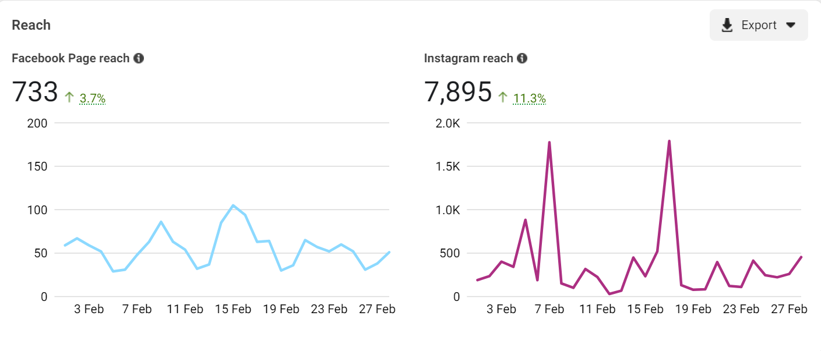Image resolution: width=821 pixels, height=351 pixels.
Task: Select the Facebook Page reach metric label
Action: 70,58
